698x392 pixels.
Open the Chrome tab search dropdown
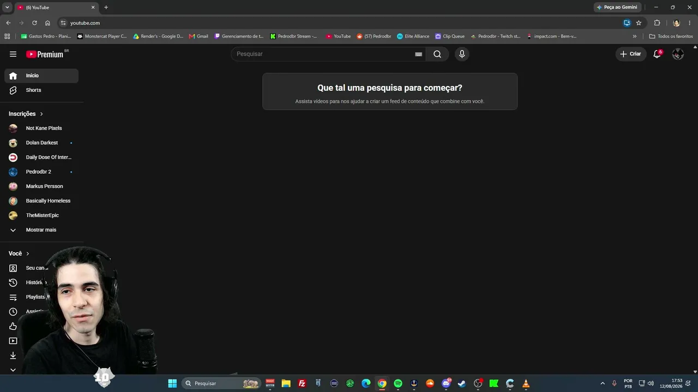(7, 7)
